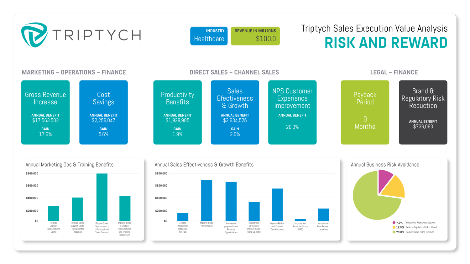This screenshot has width=470, height=264.
Task: Click the yellow Reduce Regulatory Risks legend dot
Action: (394, 227)
